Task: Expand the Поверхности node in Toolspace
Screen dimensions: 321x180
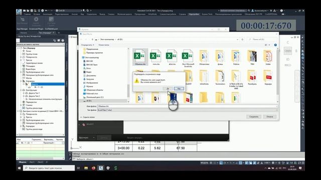Action: point(21,57)
